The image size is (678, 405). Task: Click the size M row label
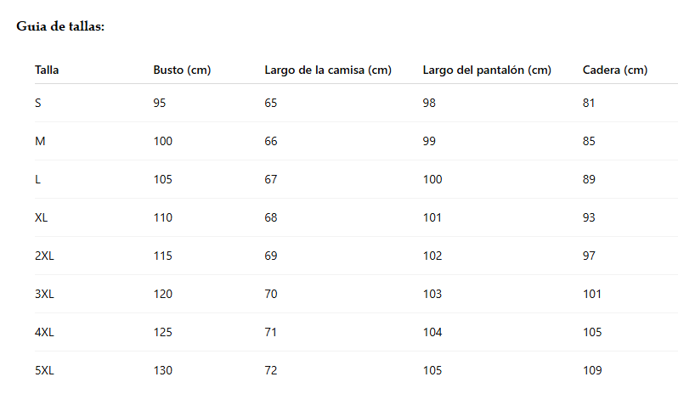40,141
